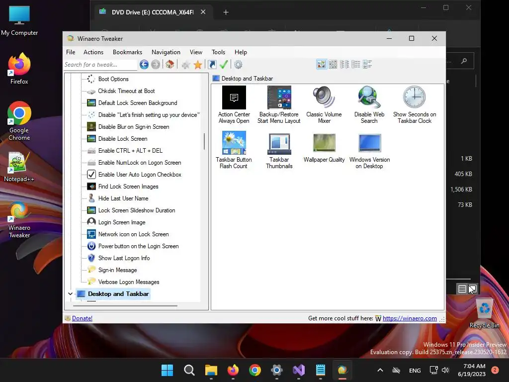Click the Search for a tweak field
The height and width of the screenshot is (382, 509).
pos(100,65)
